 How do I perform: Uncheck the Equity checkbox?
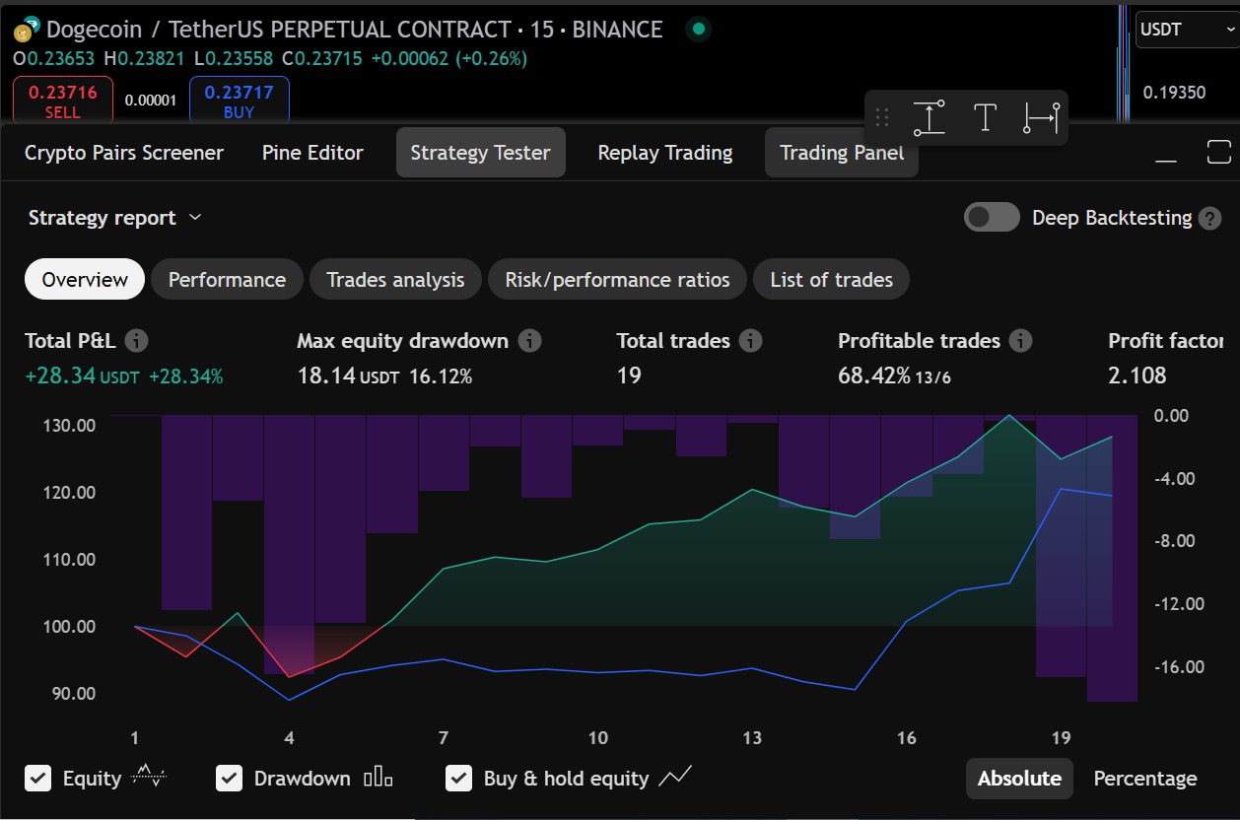(38, 779)
